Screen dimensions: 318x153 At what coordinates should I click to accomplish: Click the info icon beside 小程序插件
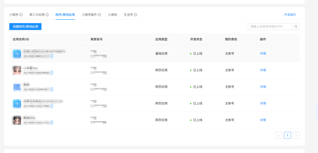[99, 15]
